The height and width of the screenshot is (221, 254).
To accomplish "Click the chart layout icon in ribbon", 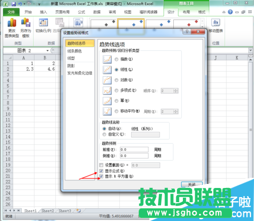I will tap(78, 22).
